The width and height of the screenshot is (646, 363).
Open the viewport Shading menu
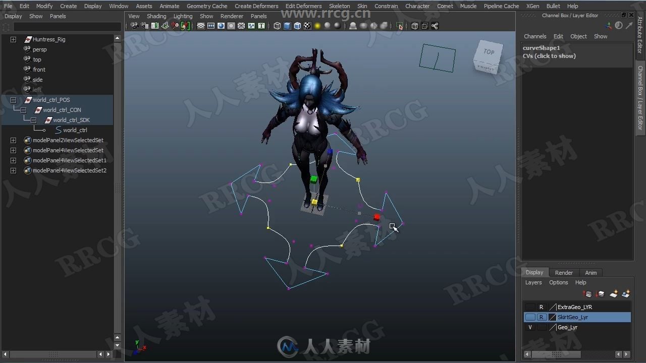click(156, 16)
